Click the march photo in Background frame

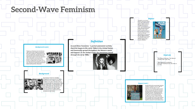34,84
